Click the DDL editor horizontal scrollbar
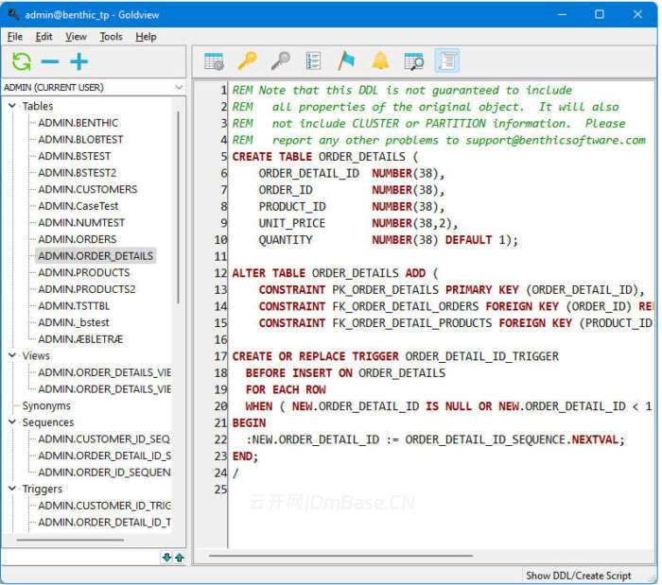 coord(340,556)
